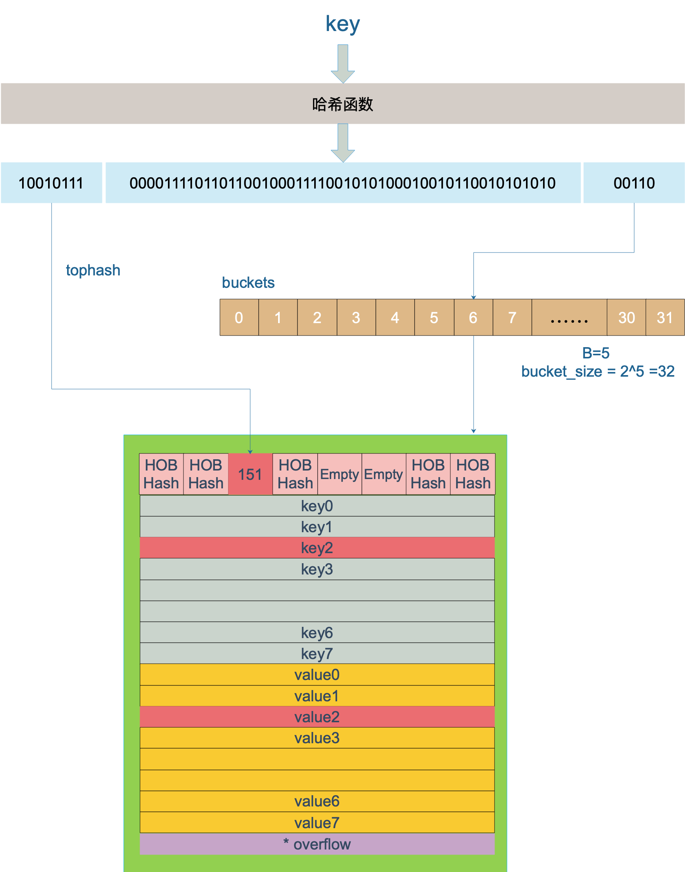
Task: Select the highlighted value2 row
Action: [317, 716]
